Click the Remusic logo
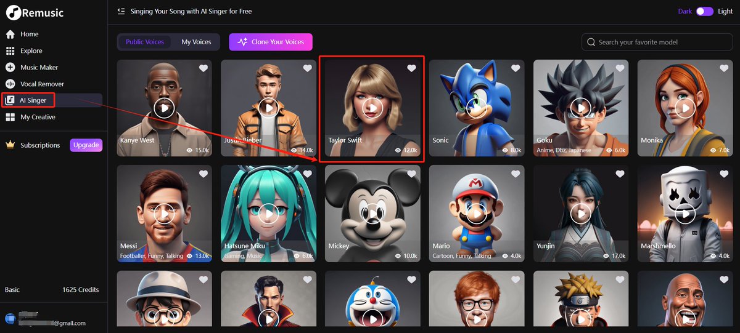Image resolution: width=740 pixels, height=333 pixels. (35, 12)
